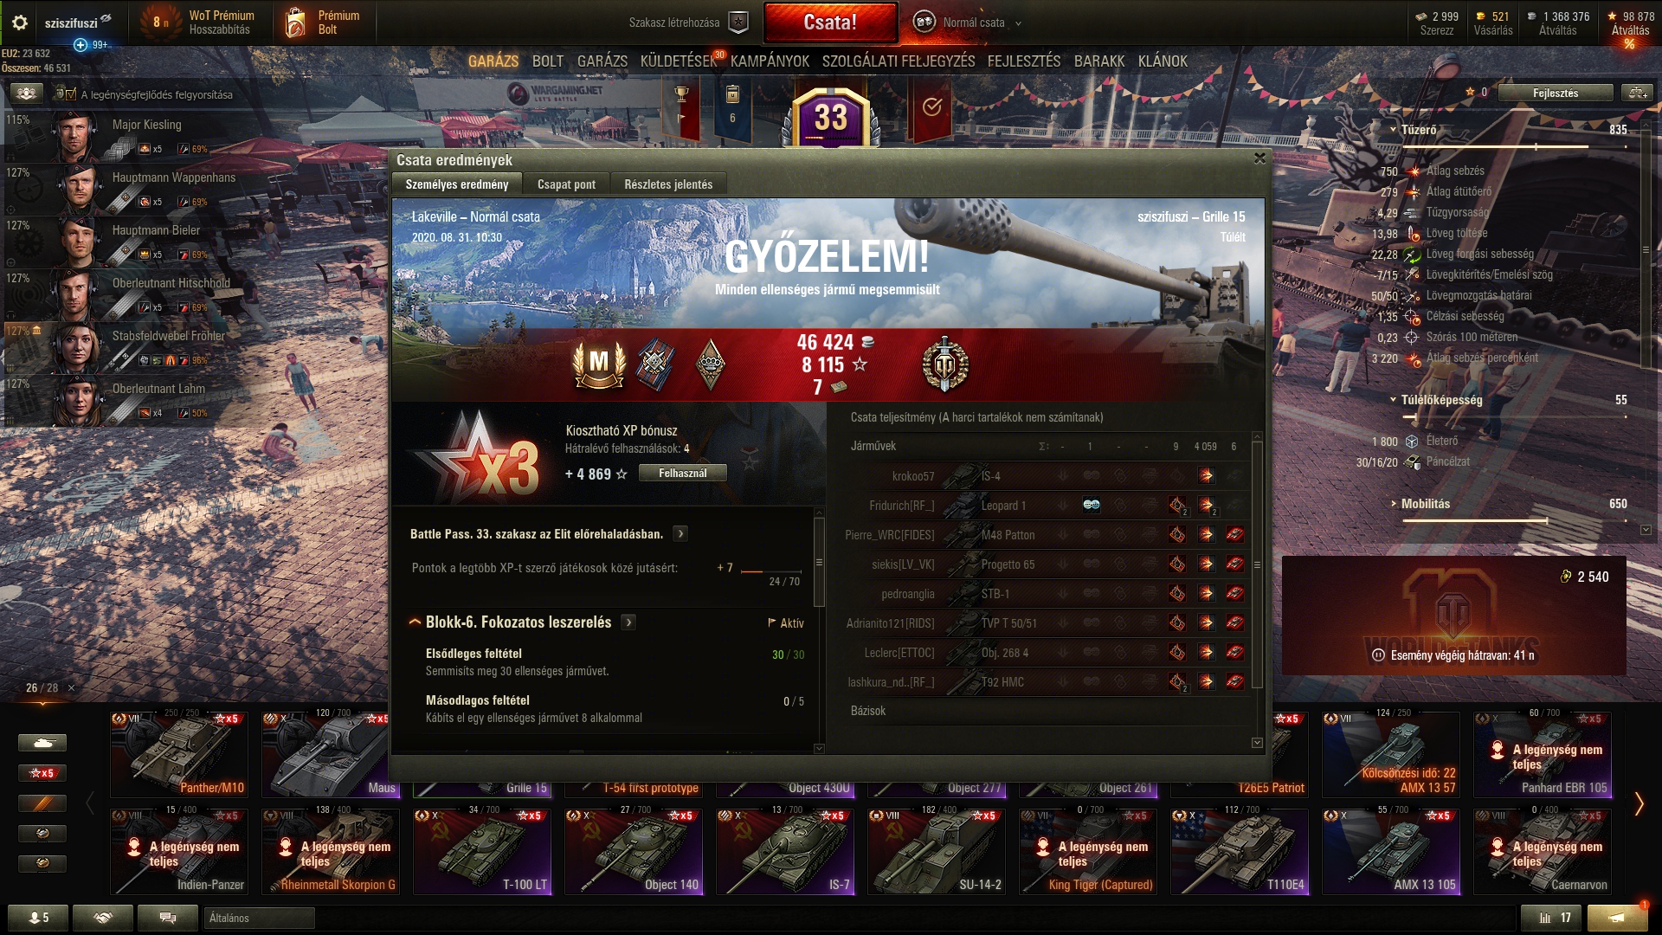The image size is (1662, 935).
Task: Collapse the Blokk-6 mission section
Action: pyautogui.click(x=415, y=622)
